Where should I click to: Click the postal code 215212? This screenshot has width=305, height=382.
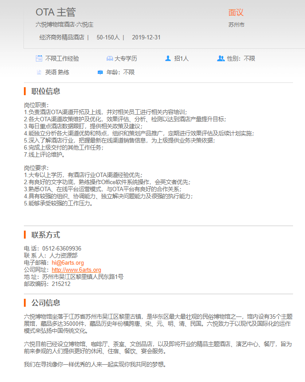pos(61,284)
